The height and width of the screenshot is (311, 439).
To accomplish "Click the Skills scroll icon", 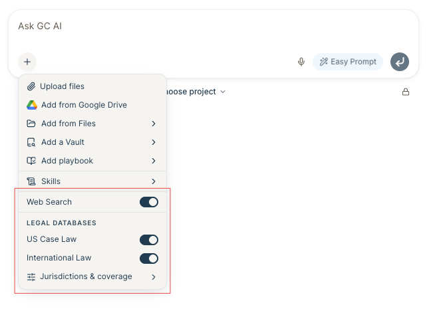I will (x=31, y=181).
